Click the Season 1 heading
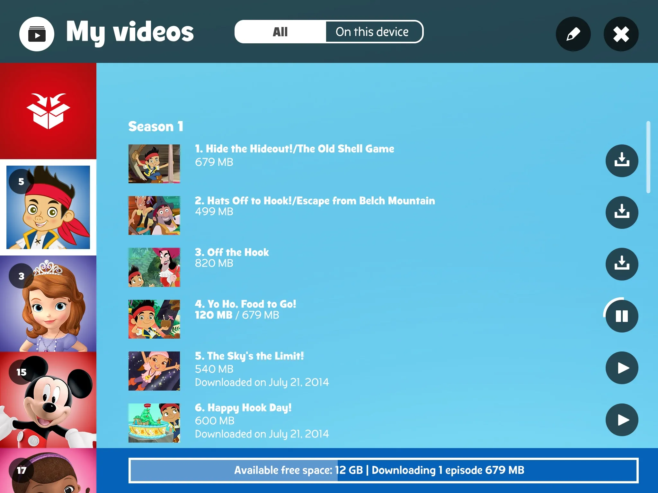 coord(156,126)
